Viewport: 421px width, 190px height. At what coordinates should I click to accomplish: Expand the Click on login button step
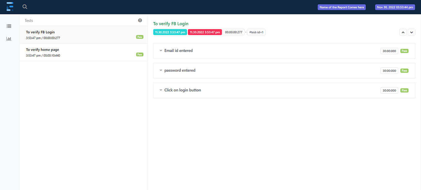click(x=161, y=90)
